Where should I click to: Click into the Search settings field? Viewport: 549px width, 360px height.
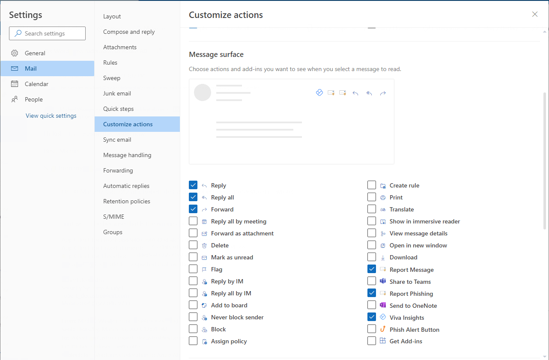(x=47, y=33)
